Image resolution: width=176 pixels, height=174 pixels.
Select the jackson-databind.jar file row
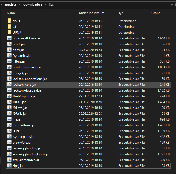point(88,90)
